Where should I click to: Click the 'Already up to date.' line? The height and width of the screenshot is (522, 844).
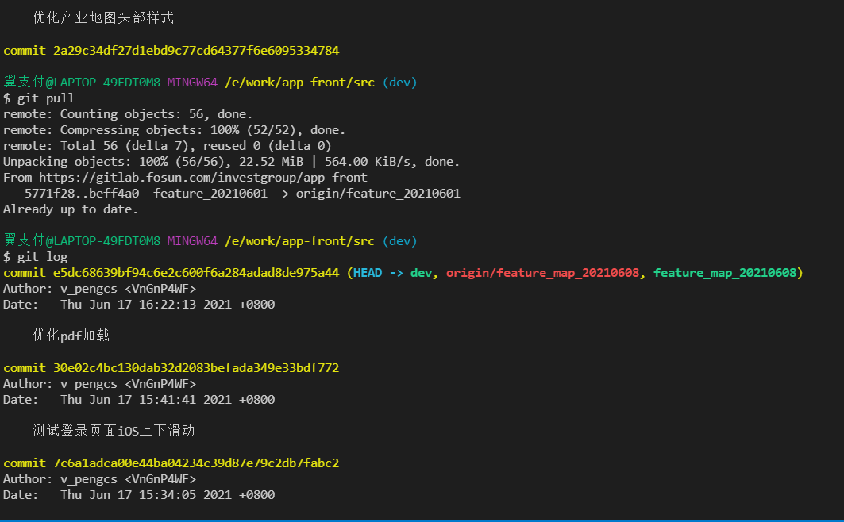tap(71, 209)
